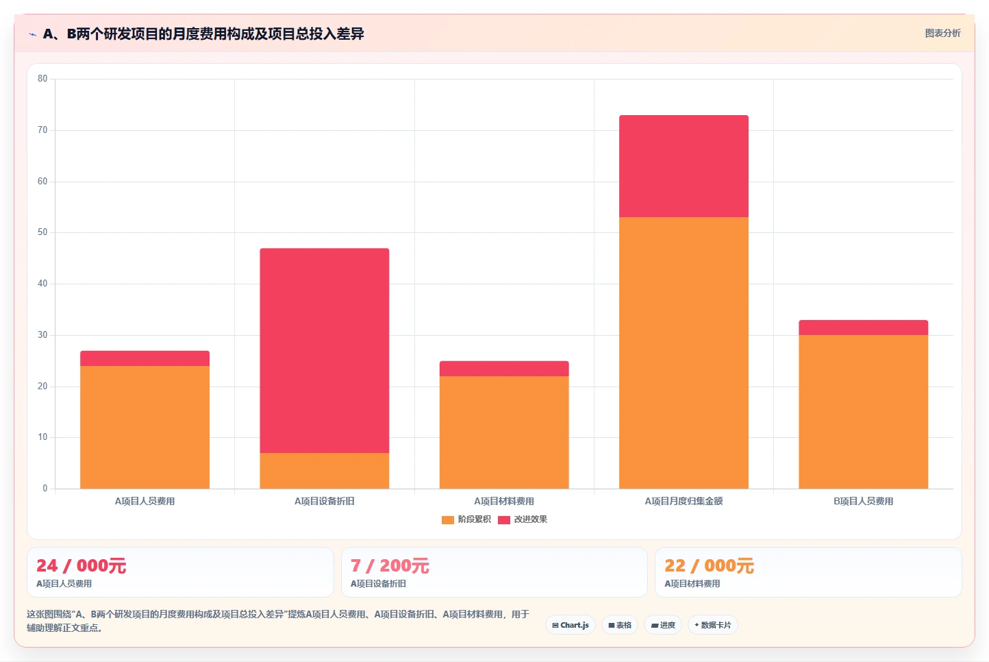Click the 图表分析 label in the header
Image resolution: width=989 pixels, height=662 pixels.
click(x=942, y=33)
